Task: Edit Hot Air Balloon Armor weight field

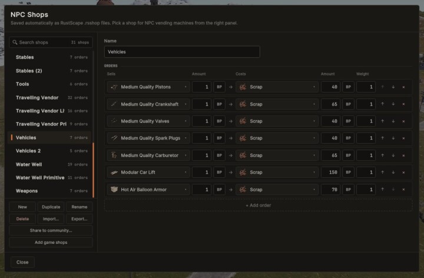Action: coord(366,190)
